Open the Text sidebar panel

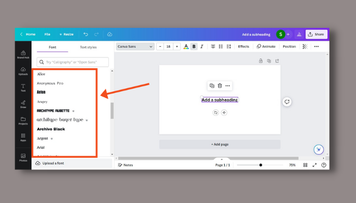(x=23, y=88)
